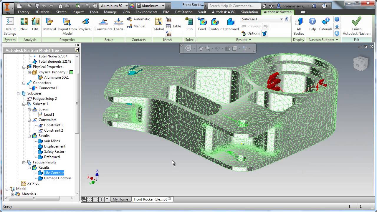Image resolution: width=377 pixels, height=212 pixels.
Task: Open the Material properties tool
Action: tap(49, 24)
